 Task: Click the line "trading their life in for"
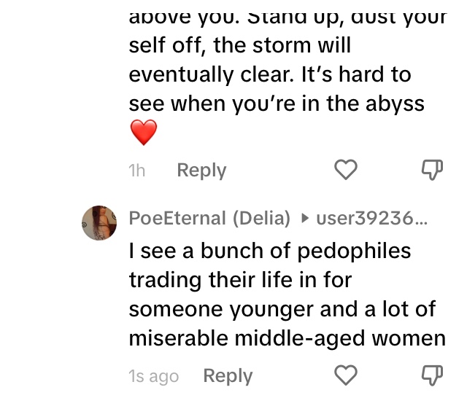(241, 280)
